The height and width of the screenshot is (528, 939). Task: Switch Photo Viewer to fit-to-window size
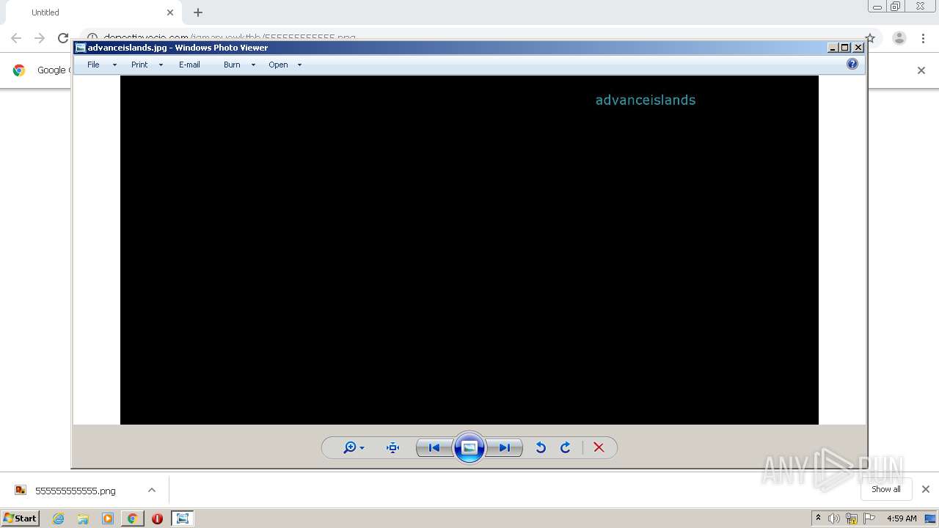click(x=392, y=447)
